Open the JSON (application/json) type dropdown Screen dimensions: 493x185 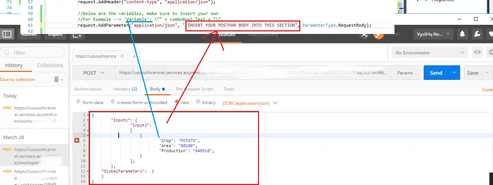point(250,103)
